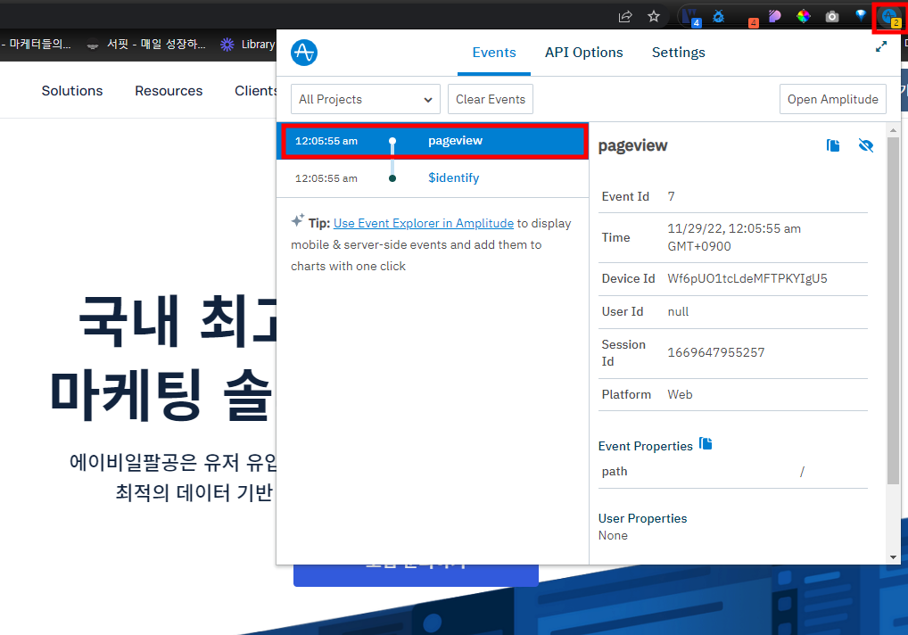Click the Platform value Web
908x635 pixels.
coord(680,394)
